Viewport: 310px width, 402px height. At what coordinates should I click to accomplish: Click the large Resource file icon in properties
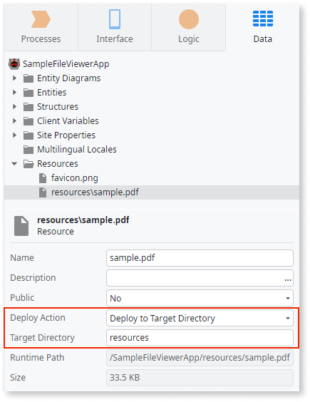pyautogui.click(x=21, y=226)
